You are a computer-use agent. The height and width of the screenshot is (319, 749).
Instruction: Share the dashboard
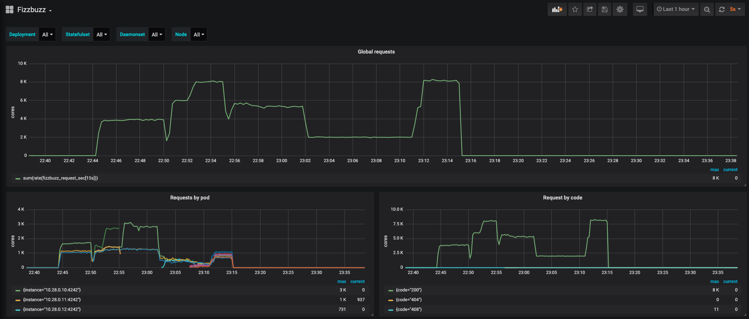pyautogui.click(x=590, y=9)
